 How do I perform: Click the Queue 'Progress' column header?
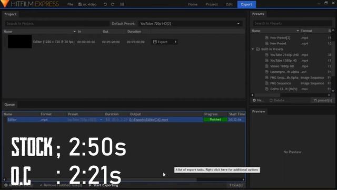[x=211, y=114]
